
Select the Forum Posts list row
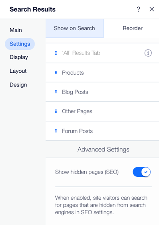click(102, 131)
